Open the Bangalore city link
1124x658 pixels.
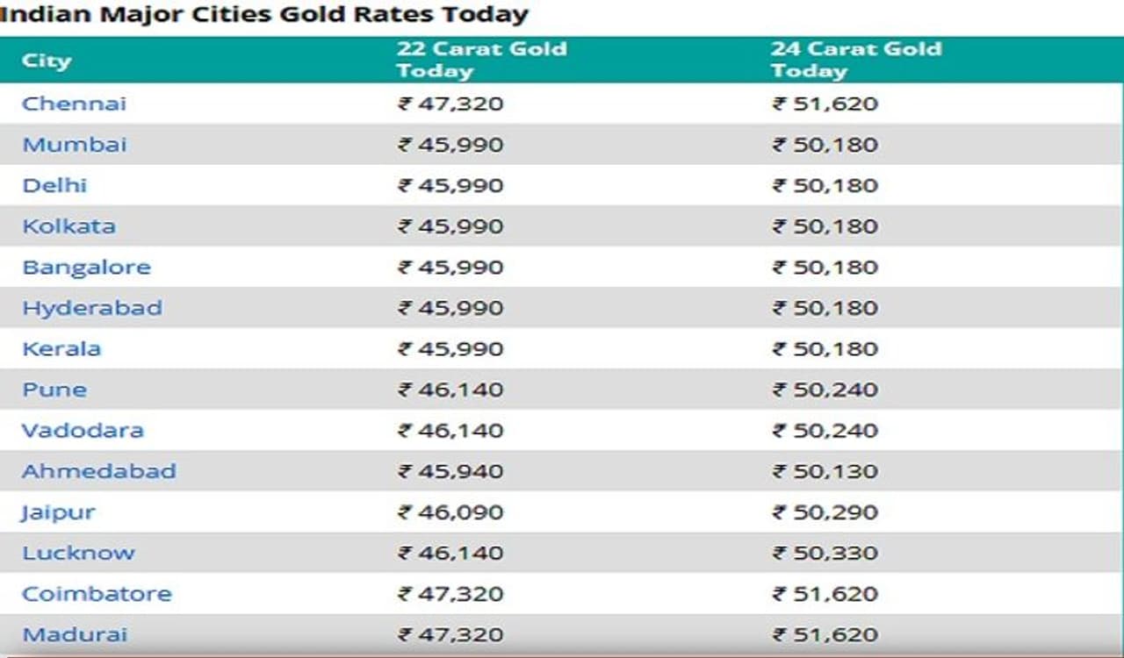[86, 267]
